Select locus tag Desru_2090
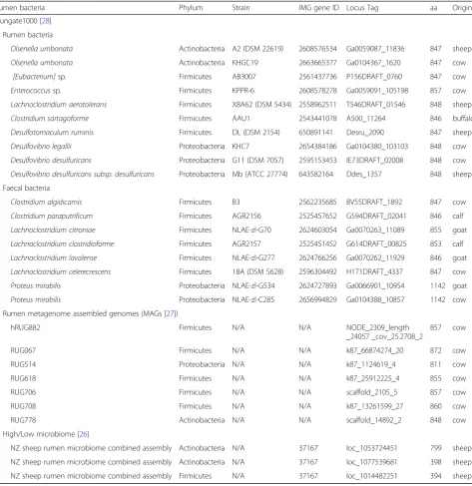472x486 pixels. tap(365, 133)
